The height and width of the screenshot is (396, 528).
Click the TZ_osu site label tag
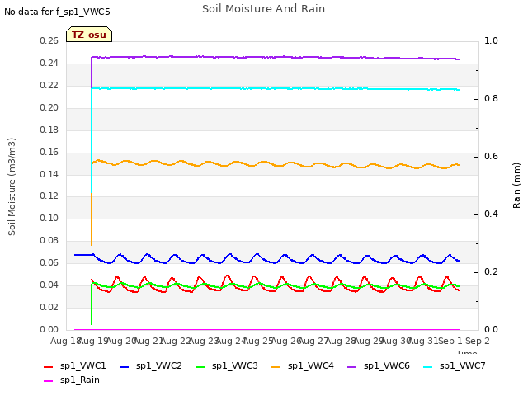(89, 35)
